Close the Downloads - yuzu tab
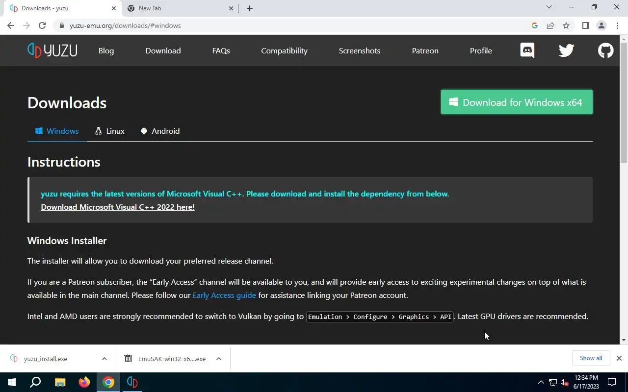 point(114,8)
